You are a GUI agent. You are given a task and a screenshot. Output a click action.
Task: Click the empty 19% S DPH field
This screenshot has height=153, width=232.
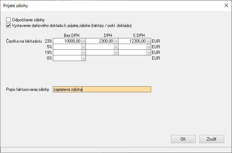132,53
